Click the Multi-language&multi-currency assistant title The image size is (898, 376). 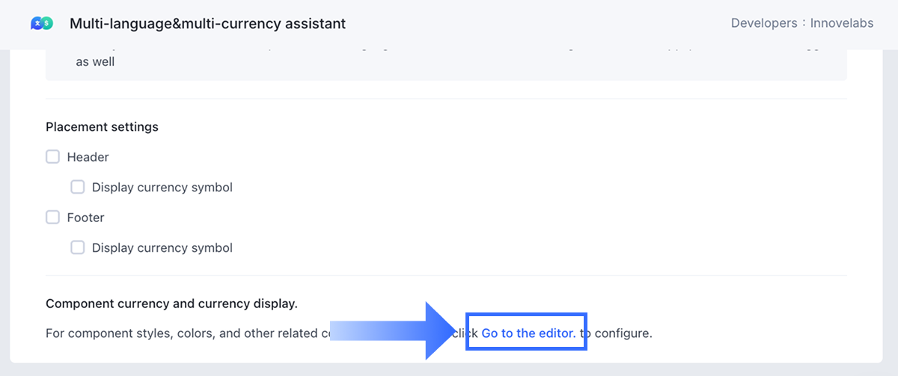tap(207, 23)
